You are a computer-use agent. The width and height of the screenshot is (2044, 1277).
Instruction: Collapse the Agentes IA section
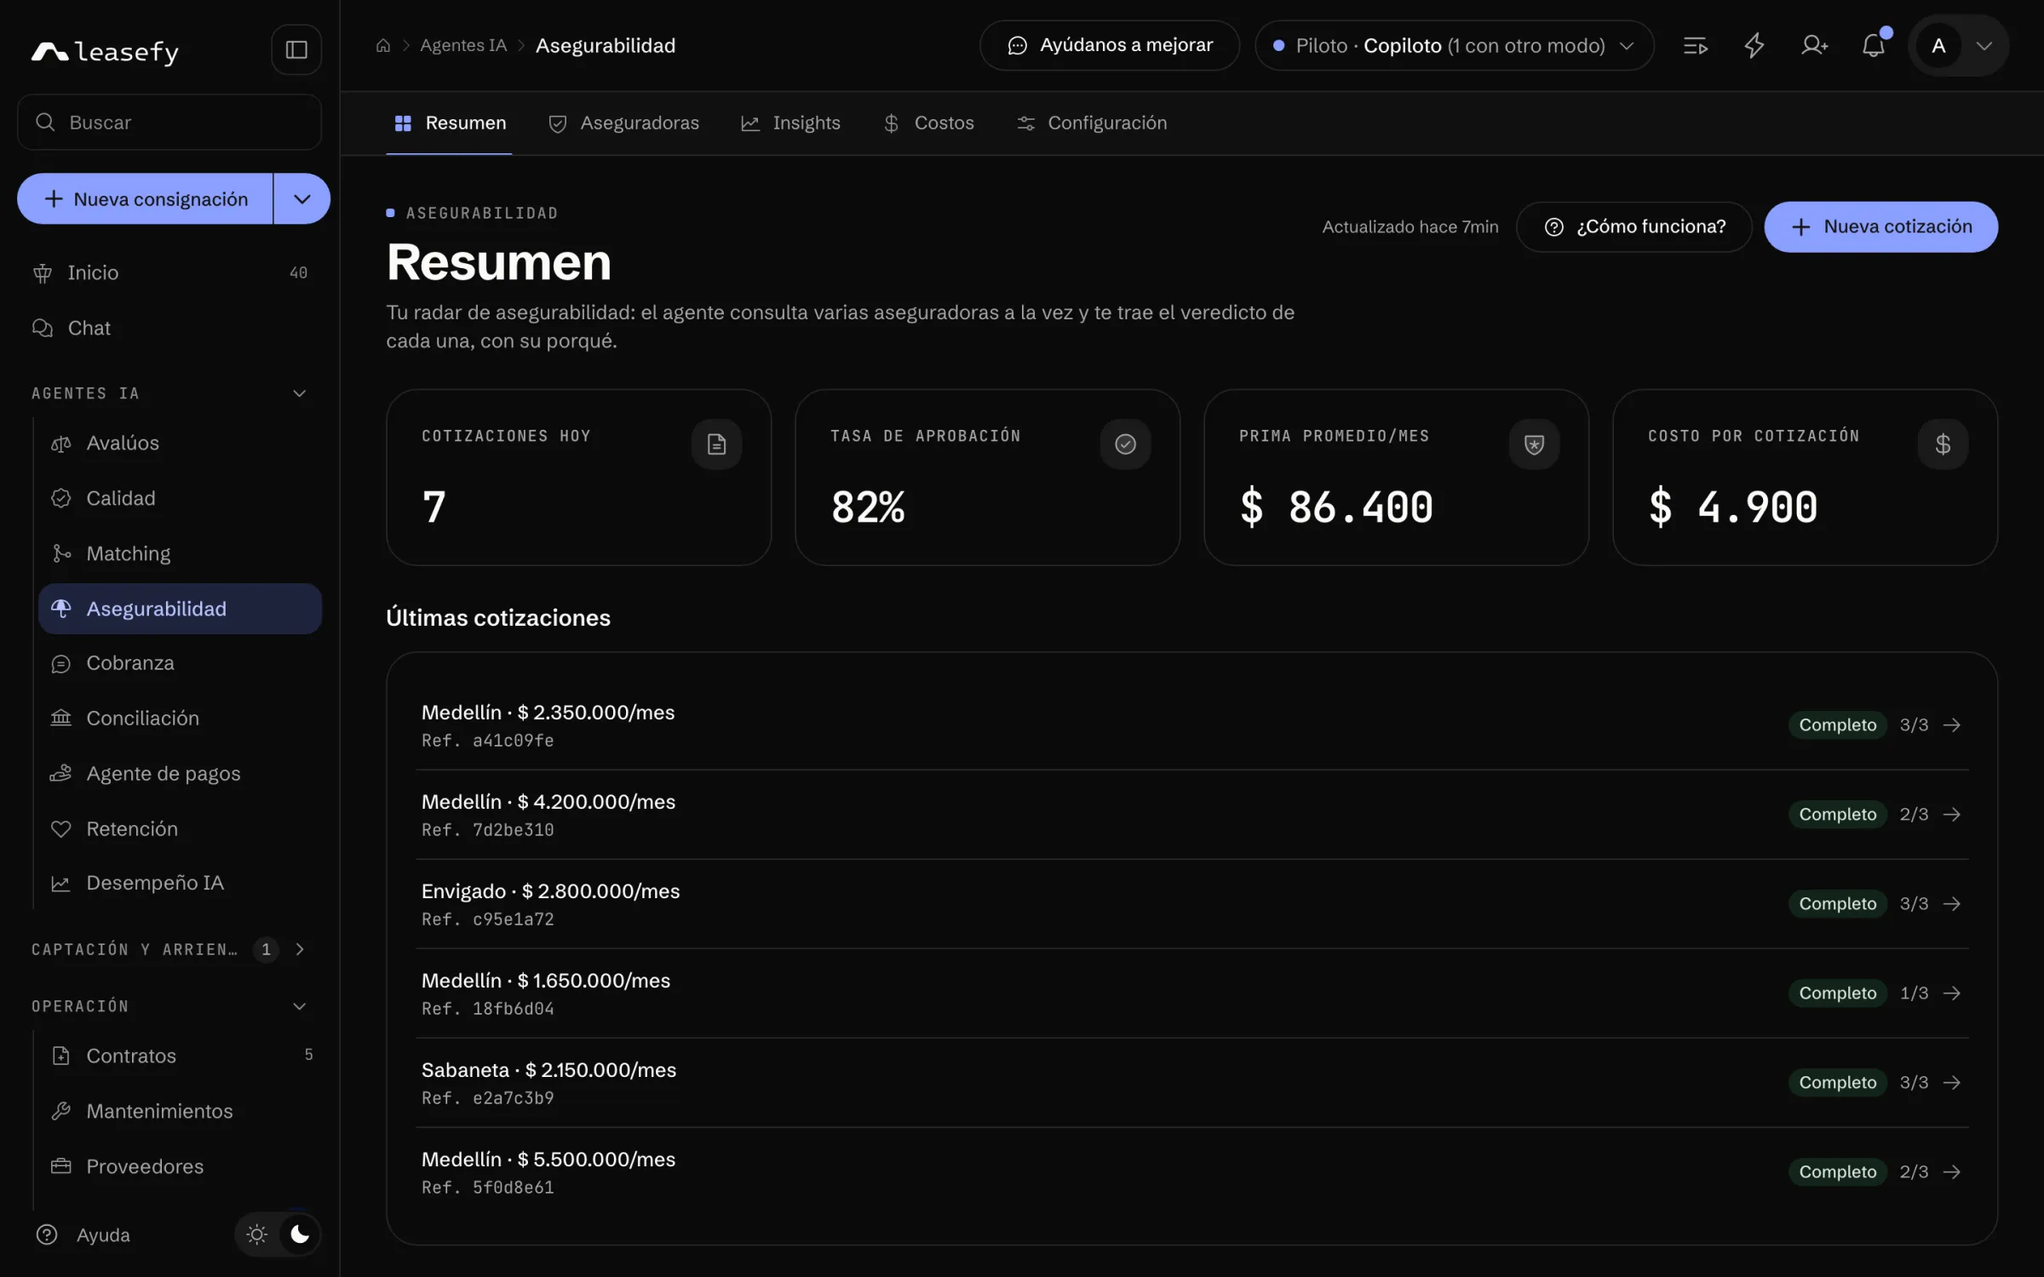click(300, 393)
